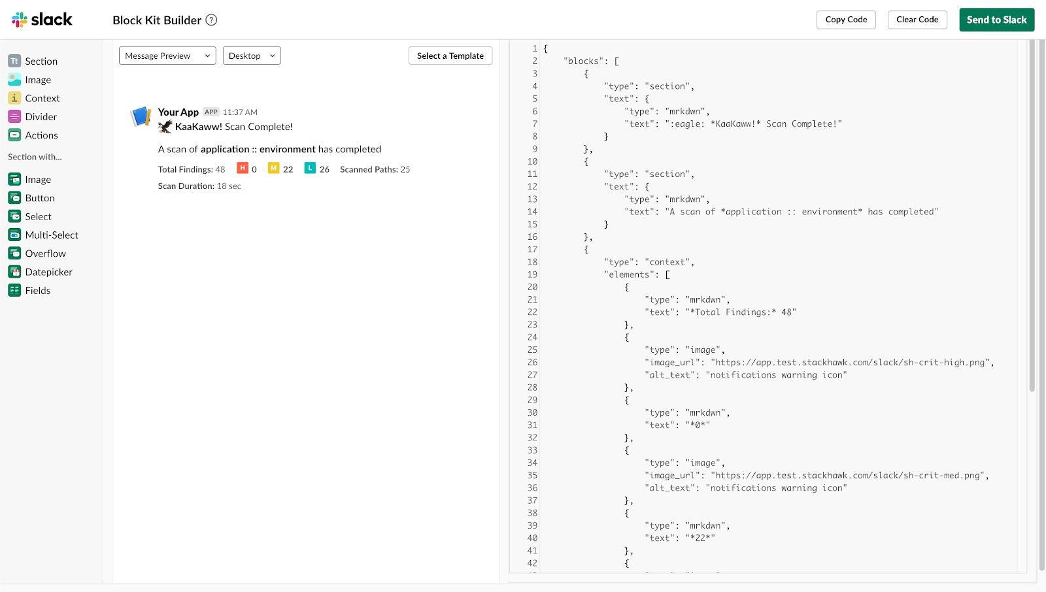Screen dimensions: 1046x592
Task: Click "Scanned Paths: 25" in preview
Action: 375,169
